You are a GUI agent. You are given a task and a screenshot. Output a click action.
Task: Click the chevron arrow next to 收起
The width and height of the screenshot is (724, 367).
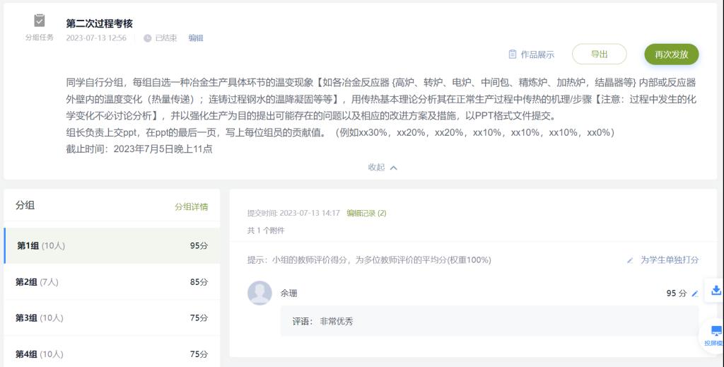(x=393, y=168)
